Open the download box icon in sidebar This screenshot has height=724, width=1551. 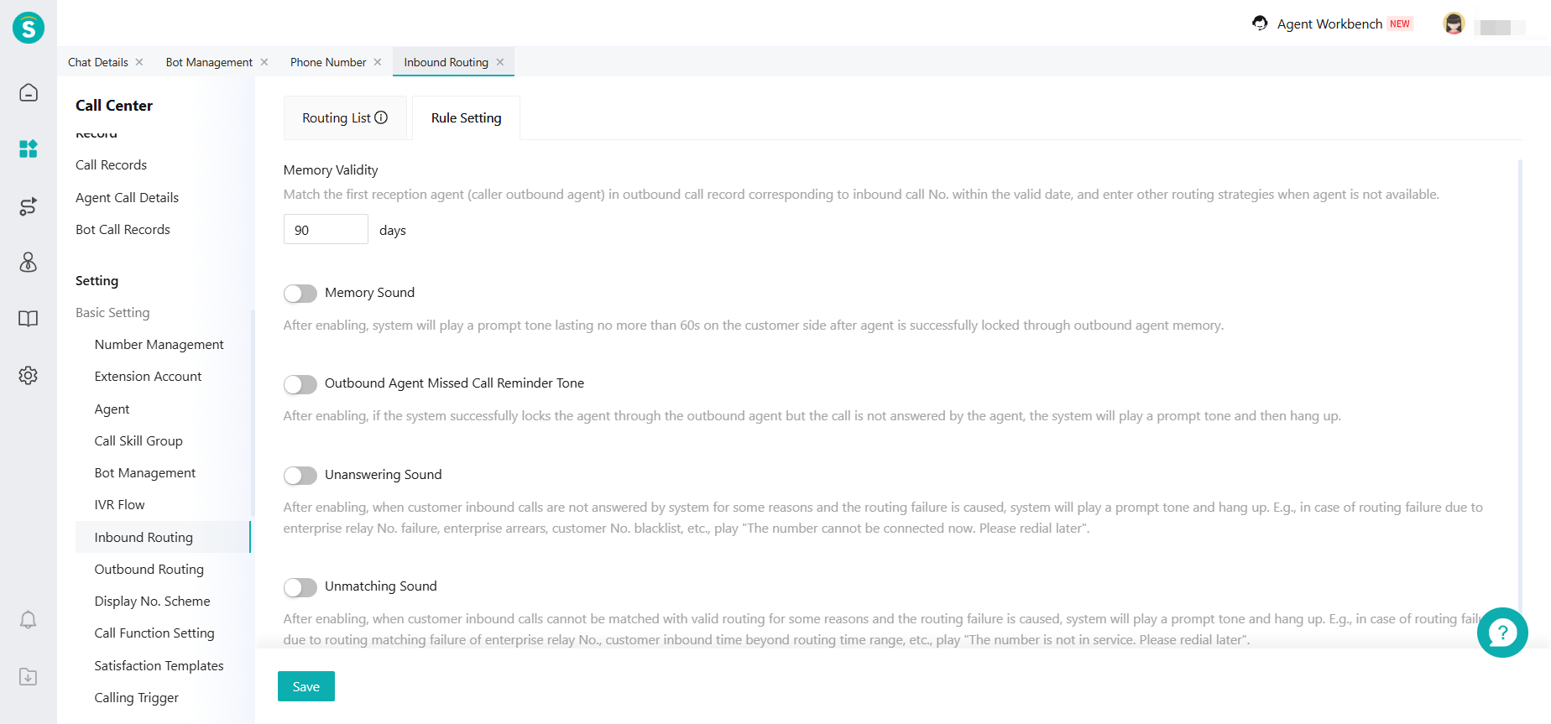coord(29,676)
